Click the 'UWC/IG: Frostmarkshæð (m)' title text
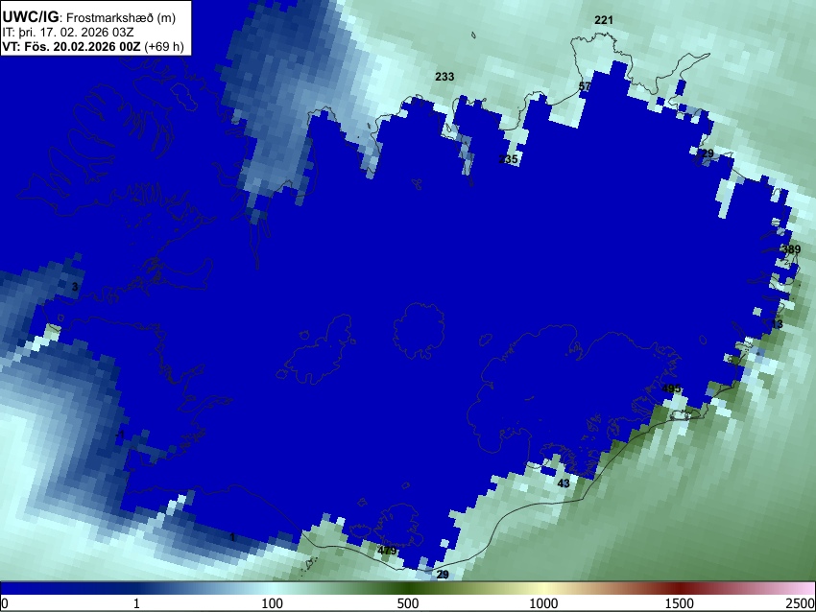This screenshot has height=612, width=816. (89, 17)
